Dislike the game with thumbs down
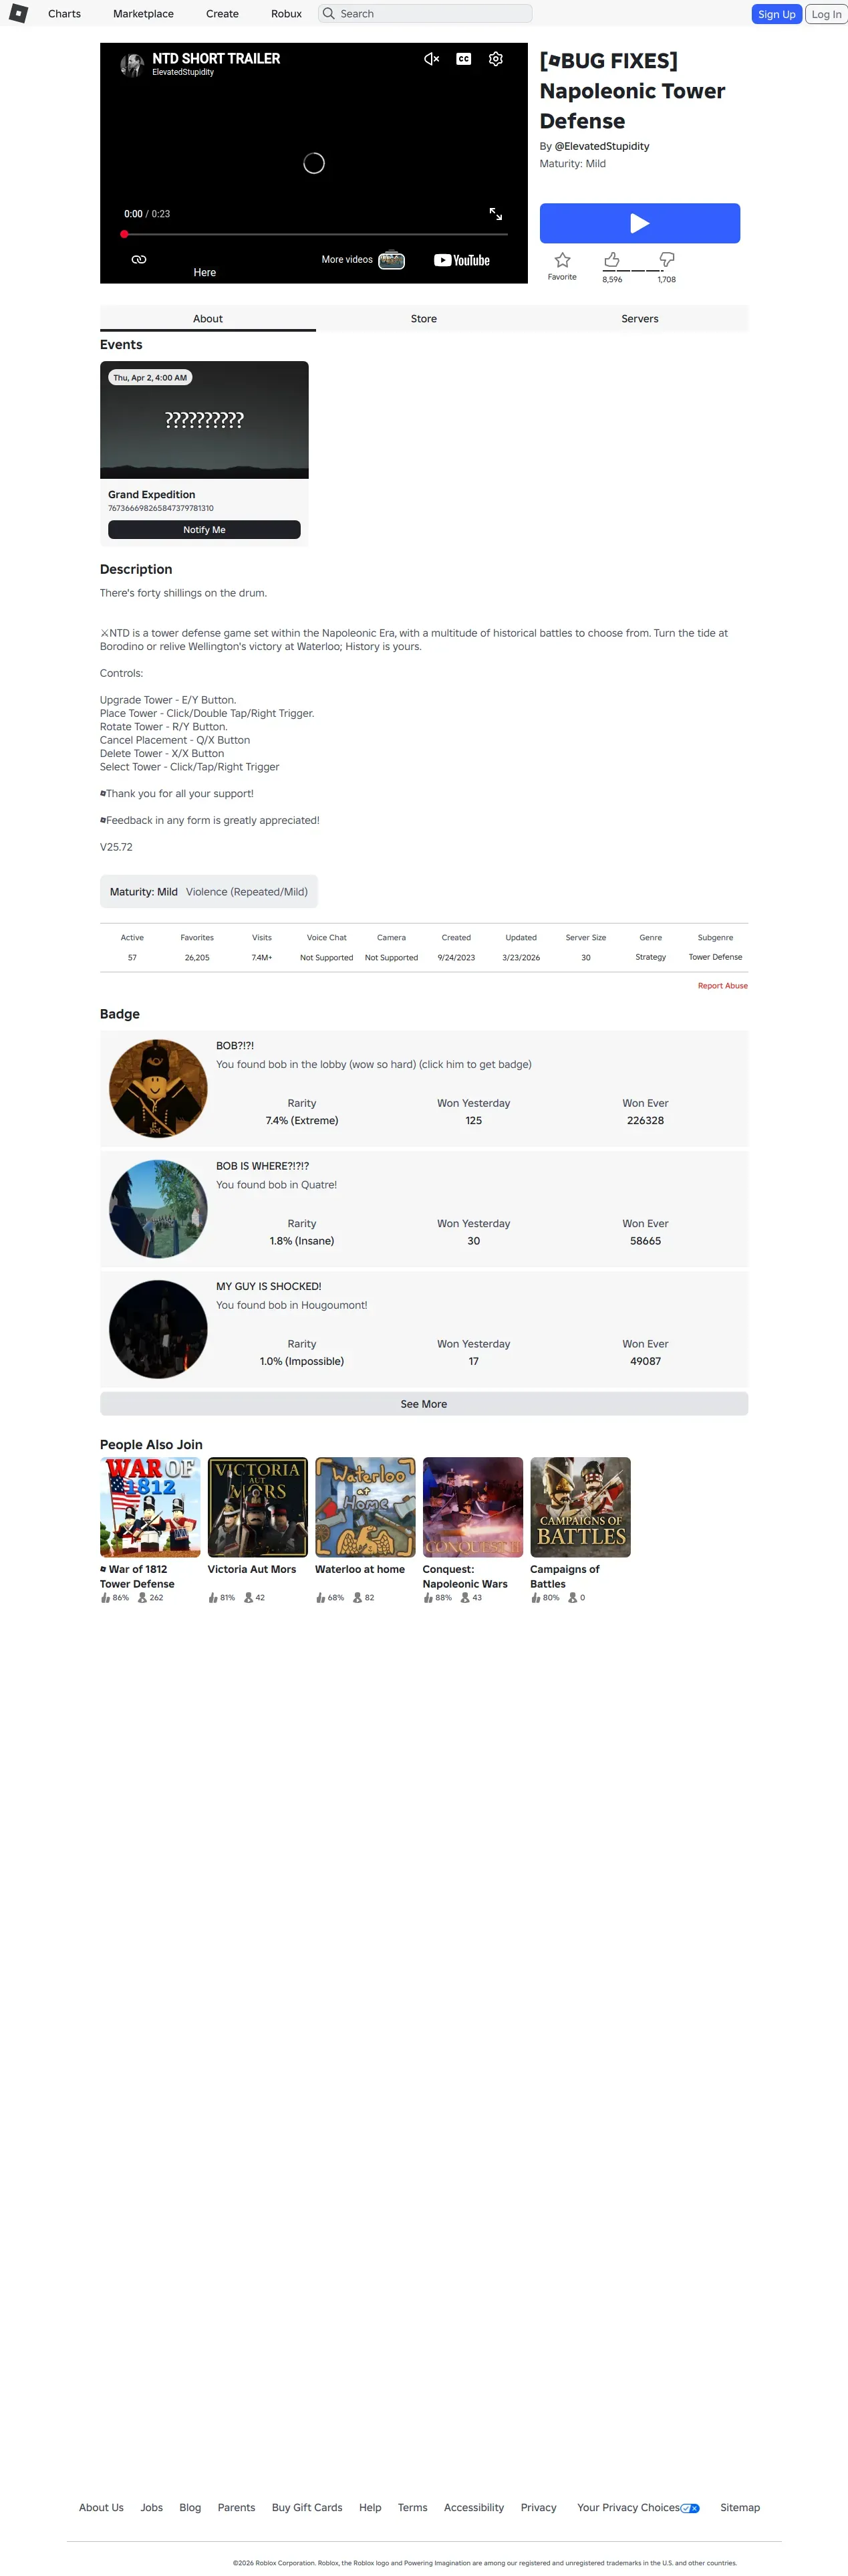848x2576 pixels. tap(666, 260)
